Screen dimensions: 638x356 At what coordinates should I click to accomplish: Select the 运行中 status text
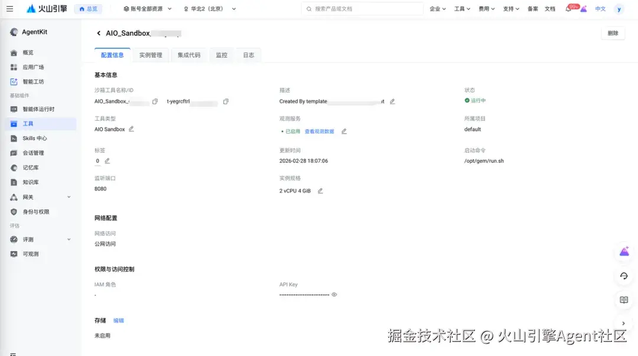(478, 101)
